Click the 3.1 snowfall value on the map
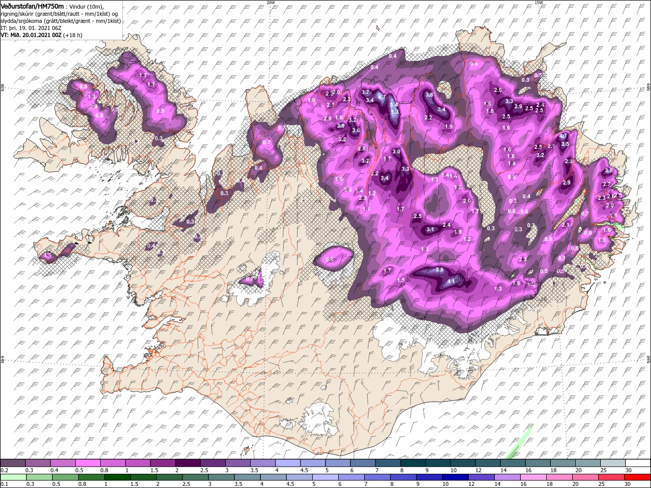This screenshot has height=488, width=651. click(x=430, y=229)
